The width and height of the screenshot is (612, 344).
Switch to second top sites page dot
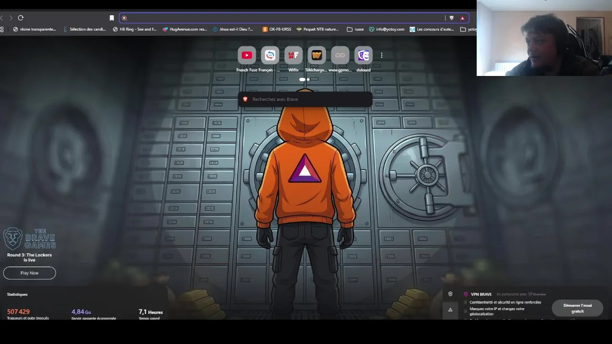308,79
